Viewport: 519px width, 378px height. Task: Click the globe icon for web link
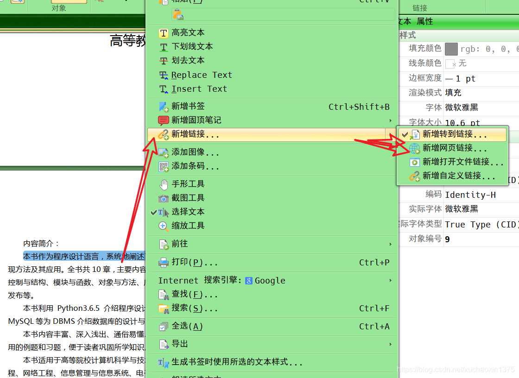pyautogui.click(x=414, y=148)
